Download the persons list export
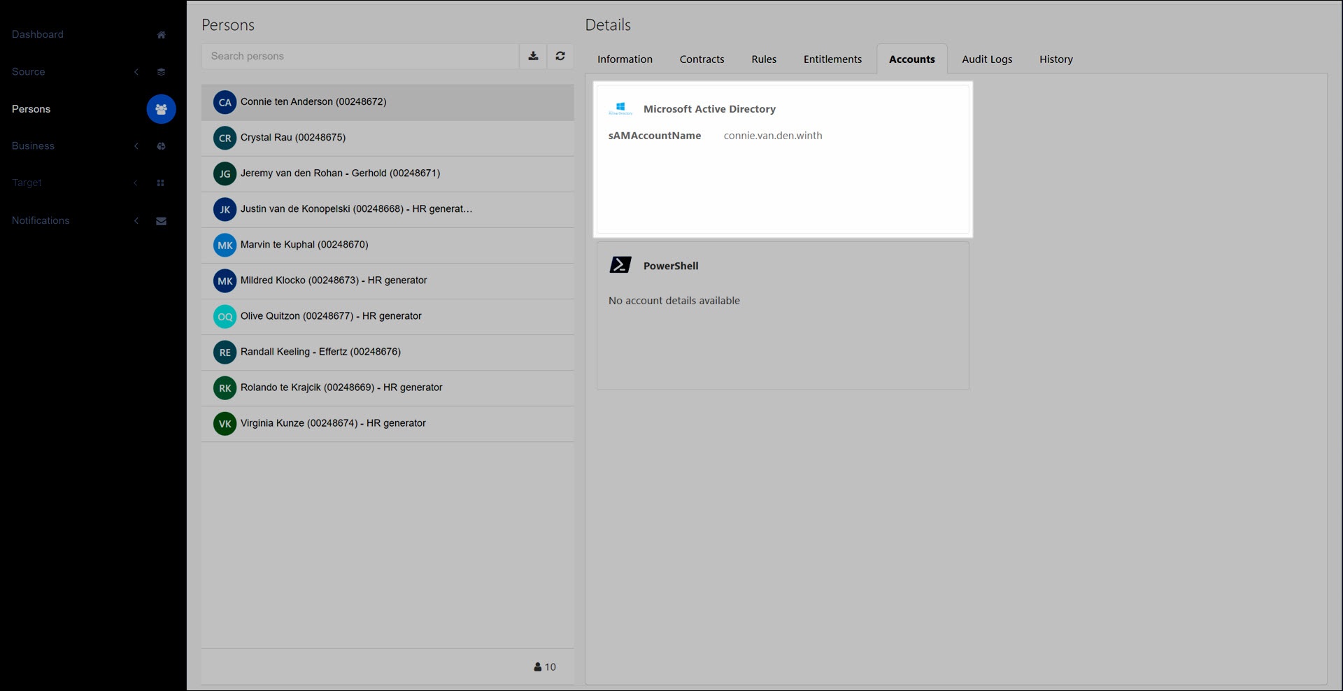This screenshot has width=1343, height=691. 533,56
